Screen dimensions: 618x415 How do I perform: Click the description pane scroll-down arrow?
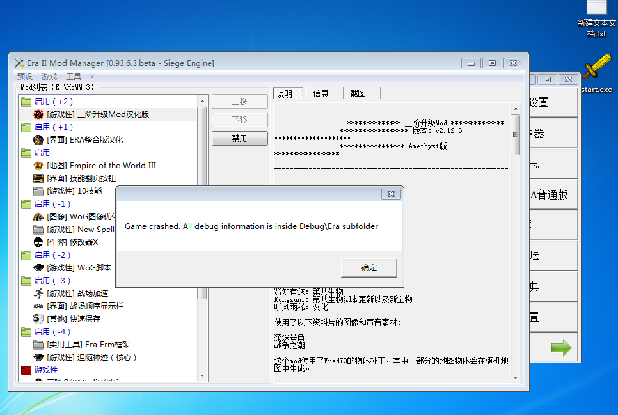[516, 378]
